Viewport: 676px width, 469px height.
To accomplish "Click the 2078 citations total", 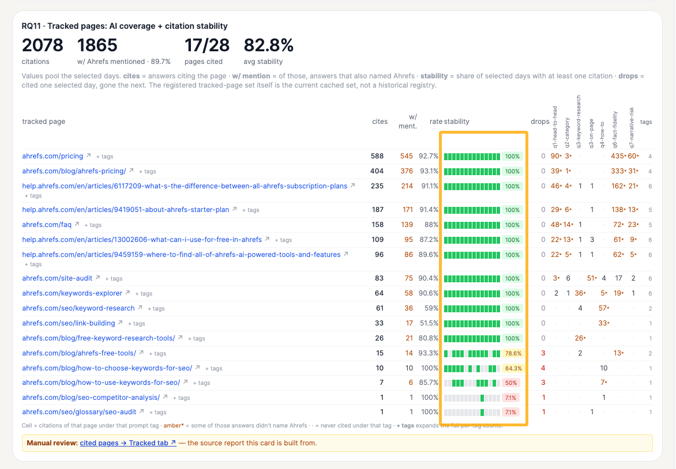I will tap(42, 45).
